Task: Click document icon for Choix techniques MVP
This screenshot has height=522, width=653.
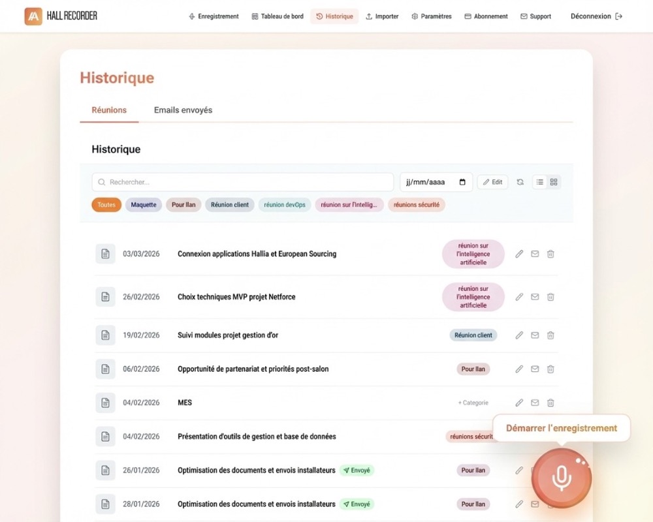Action: point(105,297)
